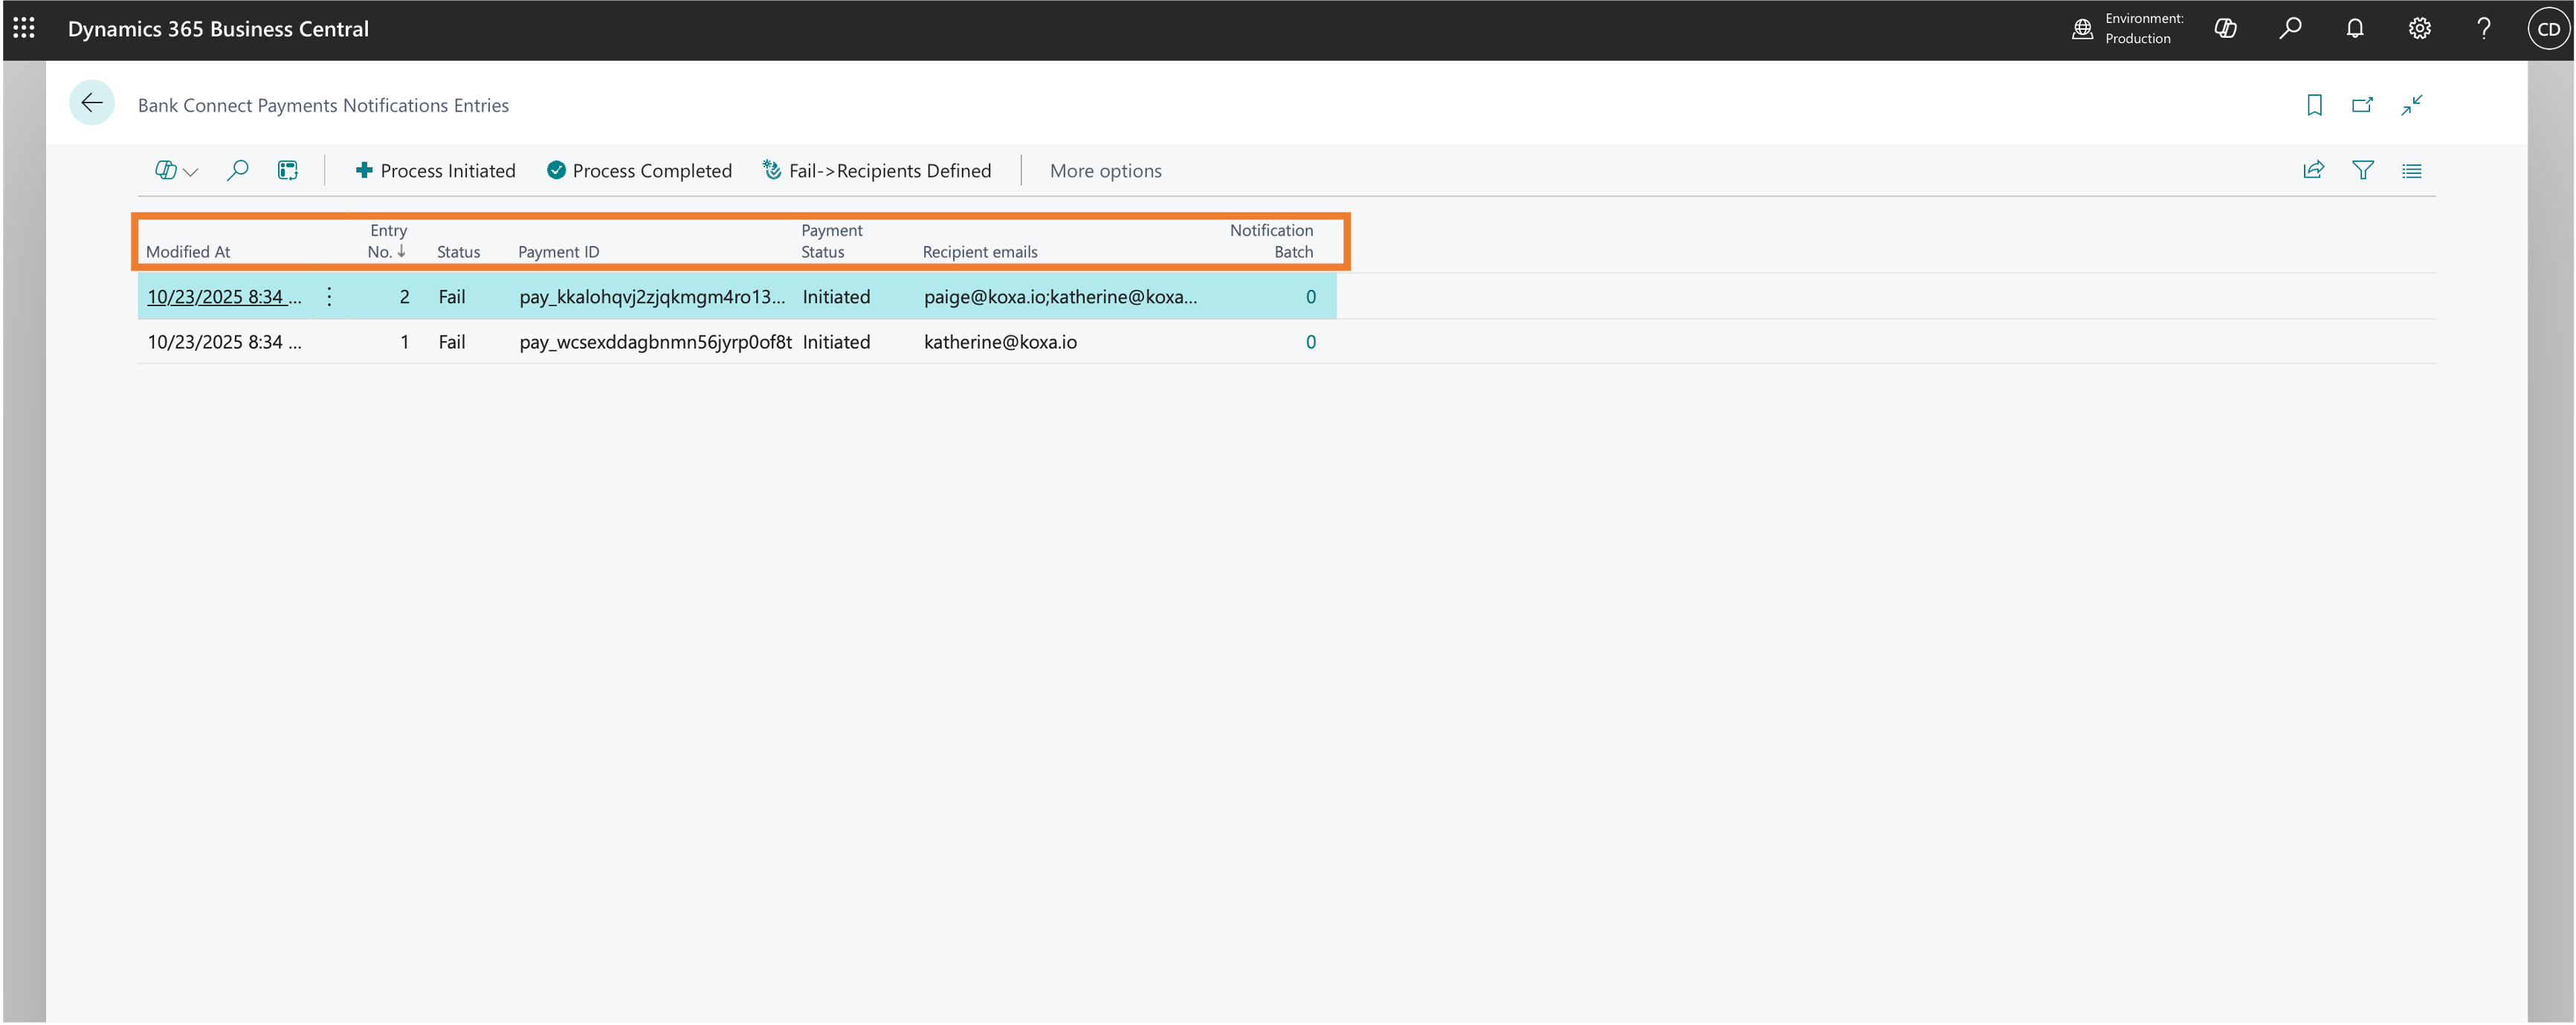2576x1025 pixels.
Task: Go back with the arrow button
Action: (92, 103)
